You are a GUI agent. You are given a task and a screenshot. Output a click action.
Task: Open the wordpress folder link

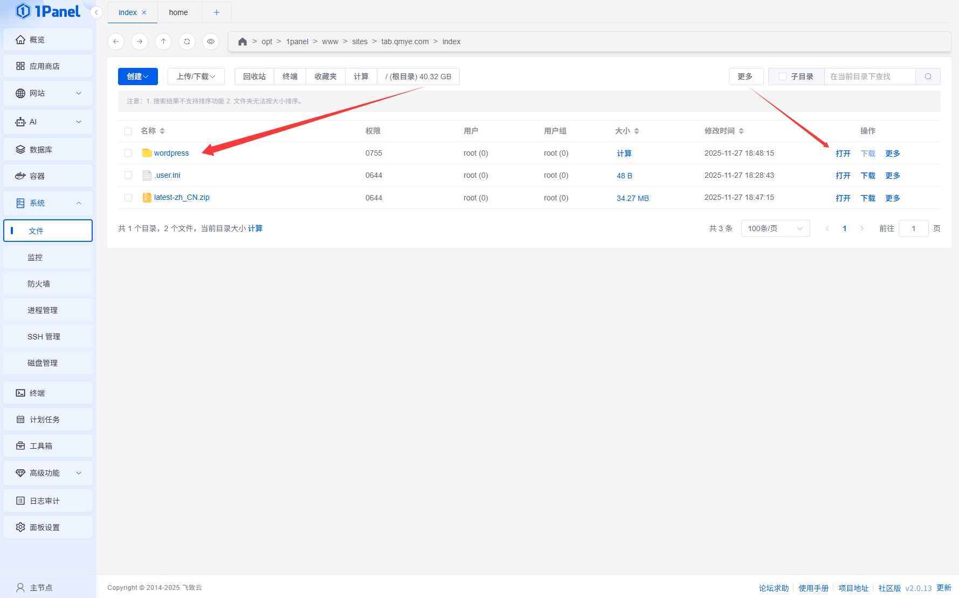(x=171, y=153)
